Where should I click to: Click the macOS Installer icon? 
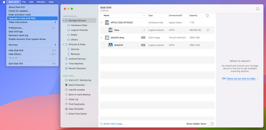[x=66, y=90]
